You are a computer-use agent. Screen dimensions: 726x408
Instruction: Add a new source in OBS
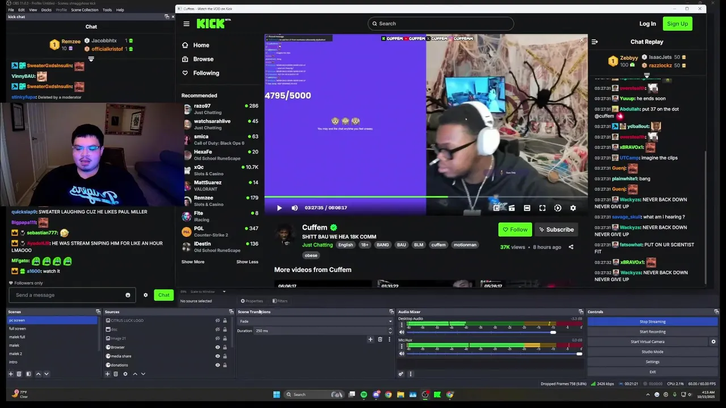point(107,374)
